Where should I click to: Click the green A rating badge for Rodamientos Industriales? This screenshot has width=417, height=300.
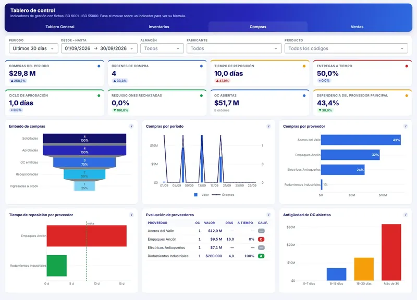(x=261, y=256)
